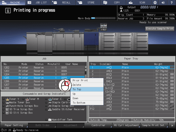This screenshot has height=132, width=176.
Task: Click the Punch-Hole Scraps Box icon
Action: tap(7, 106)
